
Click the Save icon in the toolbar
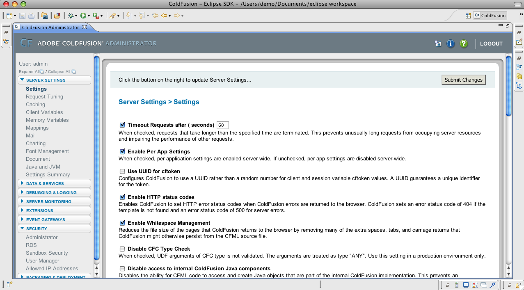pyautogui.click(x=21, y=15)
